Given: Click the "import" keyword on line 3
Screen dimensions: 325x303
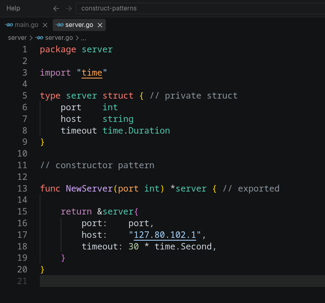Looking at the screenshot, I should [56, 73].
